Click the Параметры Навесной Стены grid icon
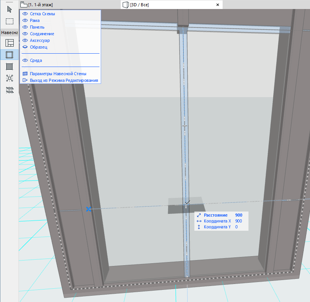The image size is (310, 302). [x=25, y=74]
